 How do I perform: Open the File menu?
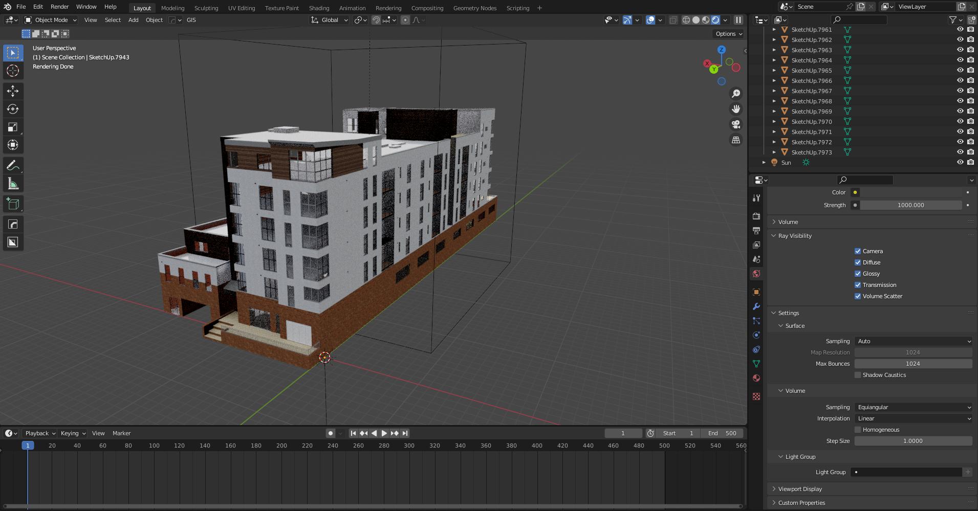tap(21, 7)
